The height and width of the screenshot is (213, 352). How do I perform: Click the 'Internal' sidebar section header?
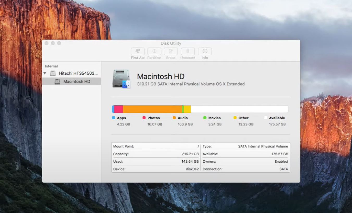click(51, 66)
